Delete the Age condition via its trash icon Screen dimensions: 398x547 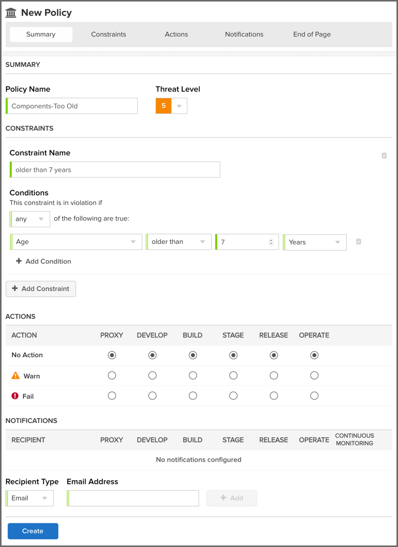[x=359, y=241]
